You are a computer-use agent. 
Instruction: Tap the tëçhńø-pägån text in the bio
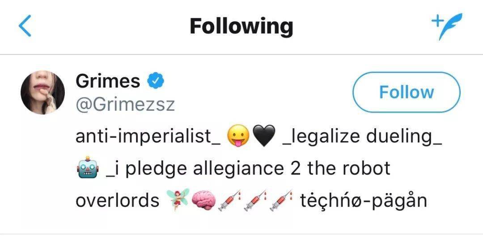click(364, 200)
